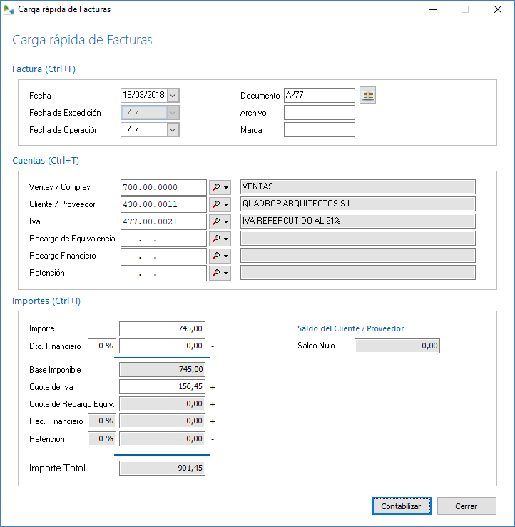The width and height of the screenshot is (515, 527).
Task: Edit the Importe amount field
Action: [x=163, y=328]
